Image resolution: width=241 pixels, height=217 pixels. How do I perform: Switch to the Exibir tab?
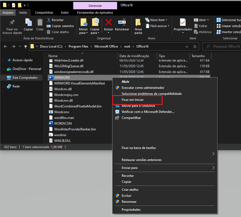click(65, 13)
